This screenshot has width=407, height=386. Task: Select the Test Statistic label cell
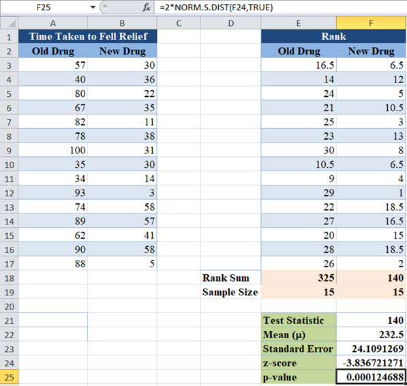[299, 321]
